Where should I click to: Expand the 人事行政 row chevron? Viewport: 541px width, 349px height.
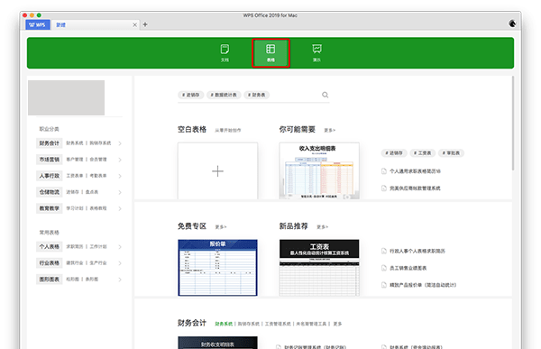coord(120,176)
